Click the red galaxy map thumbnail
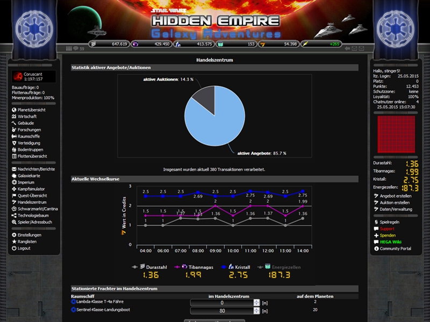430x322 pixels. (x=396, y=134)
